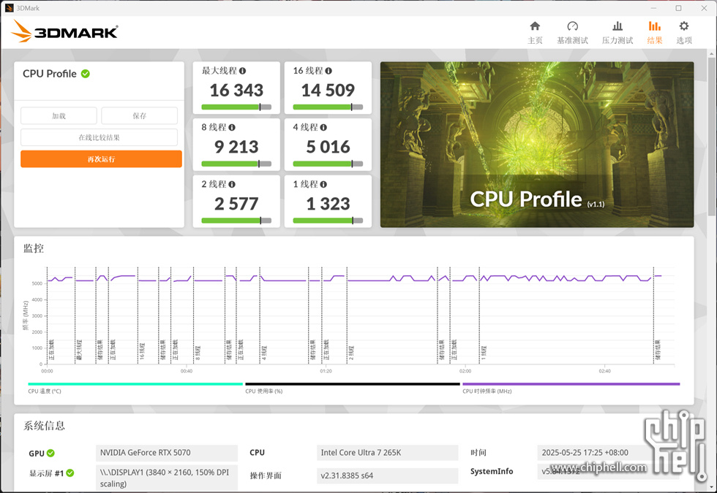
Task: Go to 主页 home tab
Action: [x=535, y=32]
